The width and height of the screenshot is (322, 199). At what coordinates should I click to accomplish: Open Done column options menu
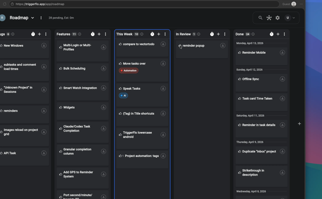click(x=284, y=34)
